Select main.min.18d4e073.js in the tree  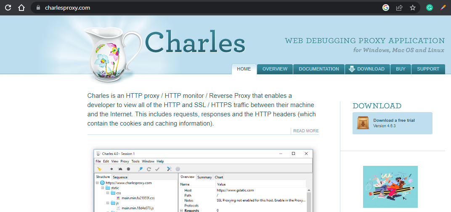138,208
